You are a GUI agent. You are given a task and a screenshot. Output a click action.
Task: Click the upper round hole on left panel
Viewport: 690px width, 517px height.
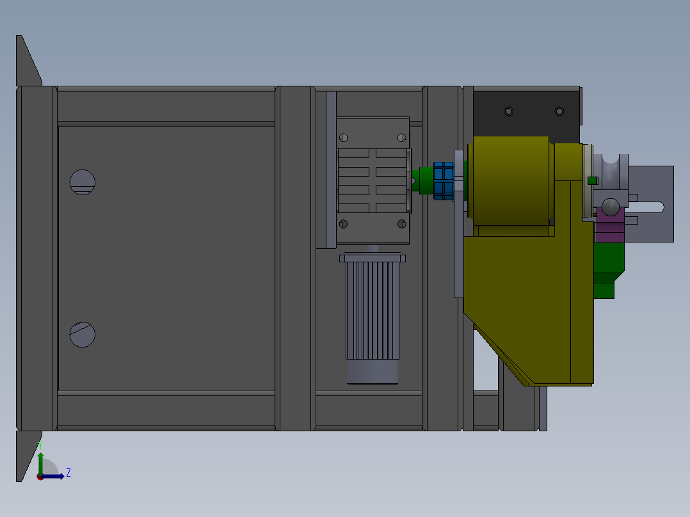[83, 182]
